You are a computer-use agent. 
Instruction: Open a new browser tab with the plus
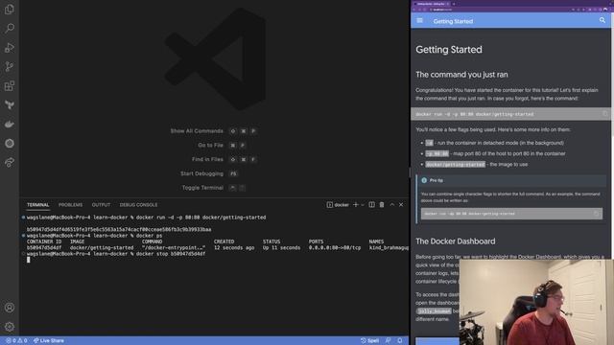pyautogui.click(x=454, y=4)
